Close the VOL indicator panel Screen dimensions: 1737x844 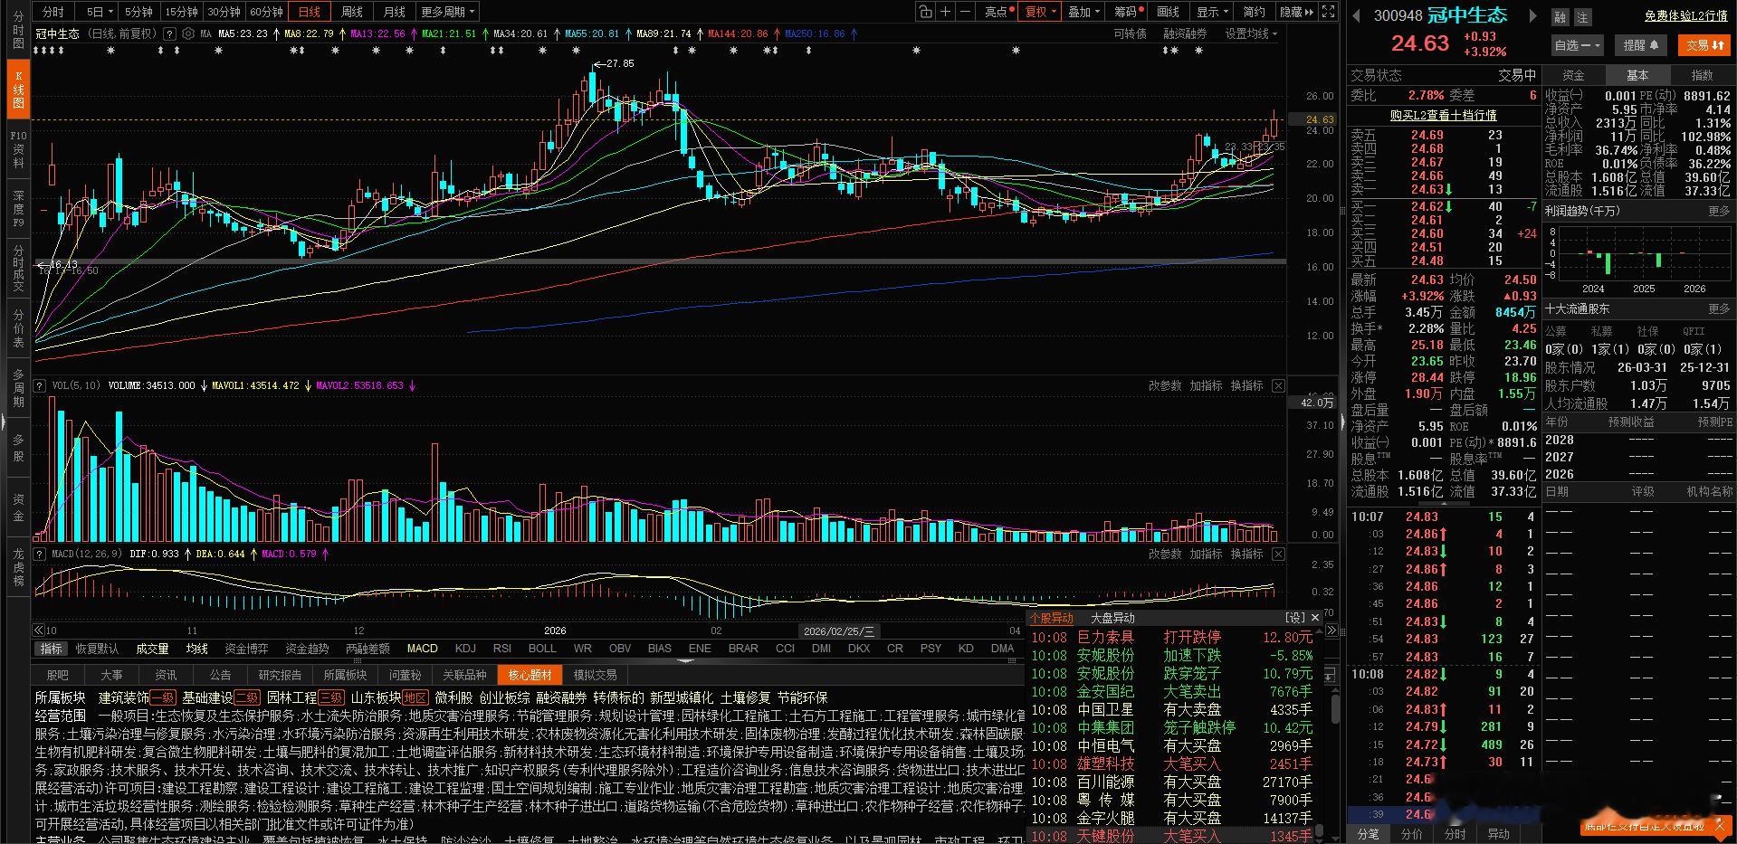(x=1277, y=385)
